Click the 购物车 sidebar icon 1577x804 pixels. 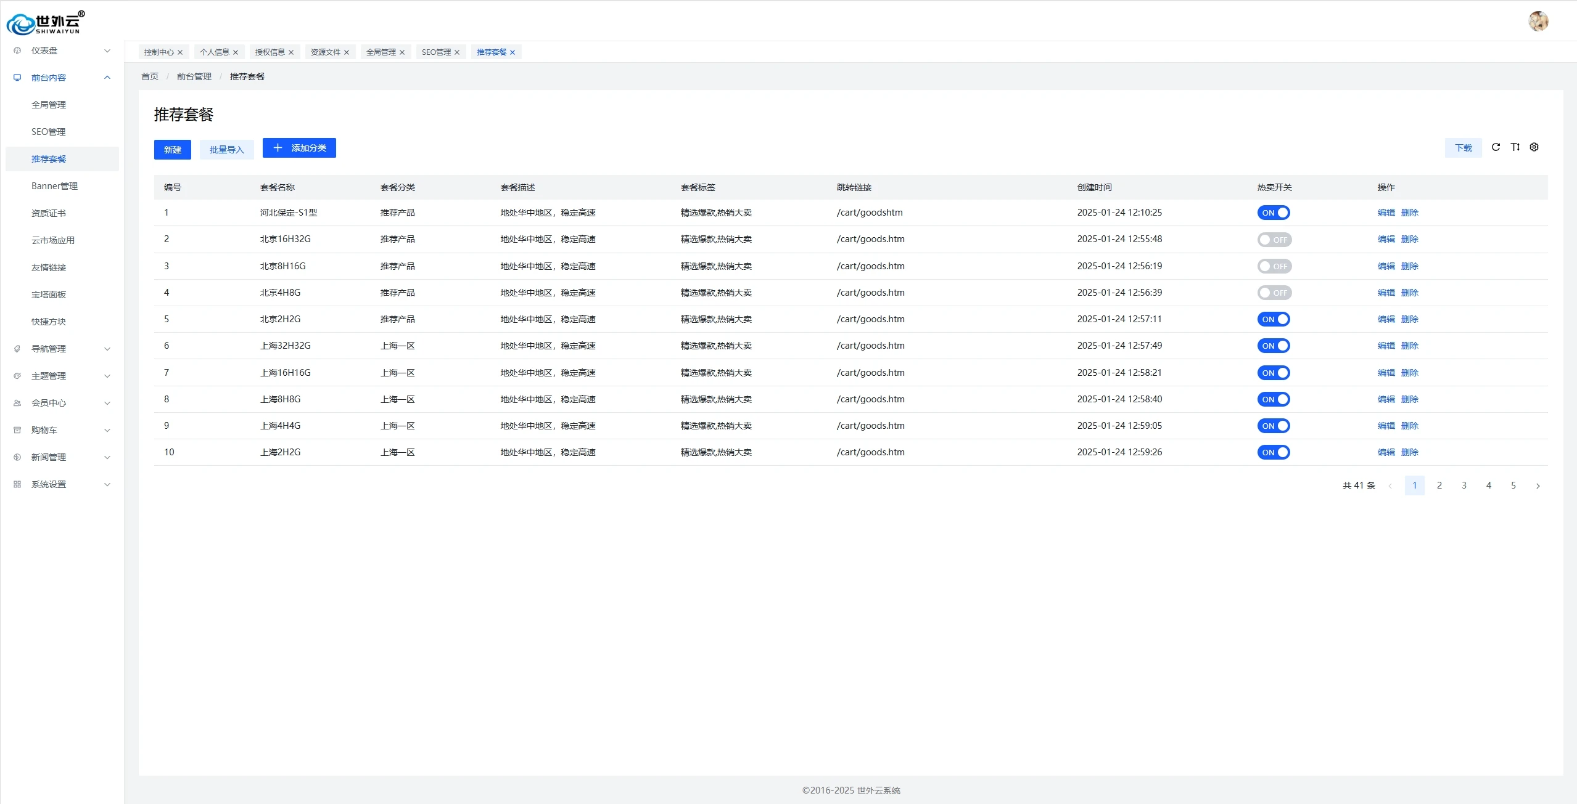17,430
